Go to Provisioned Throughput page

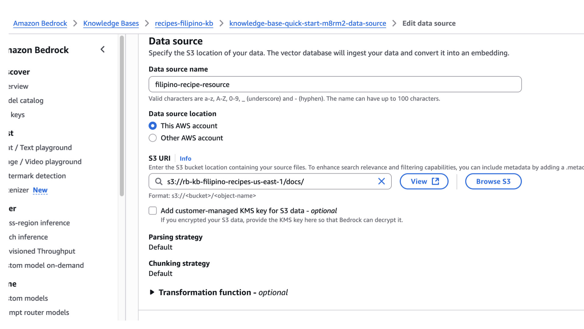(x=42, y=251)
